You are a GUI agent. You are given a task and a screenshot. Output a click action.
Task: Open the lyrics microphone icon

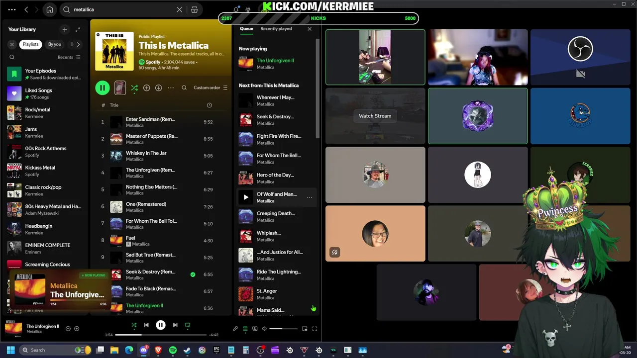pos(235,329)
